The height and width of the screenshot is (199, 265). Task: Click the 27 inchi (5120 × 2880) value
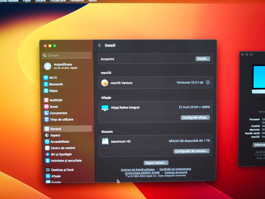(194, 107)
